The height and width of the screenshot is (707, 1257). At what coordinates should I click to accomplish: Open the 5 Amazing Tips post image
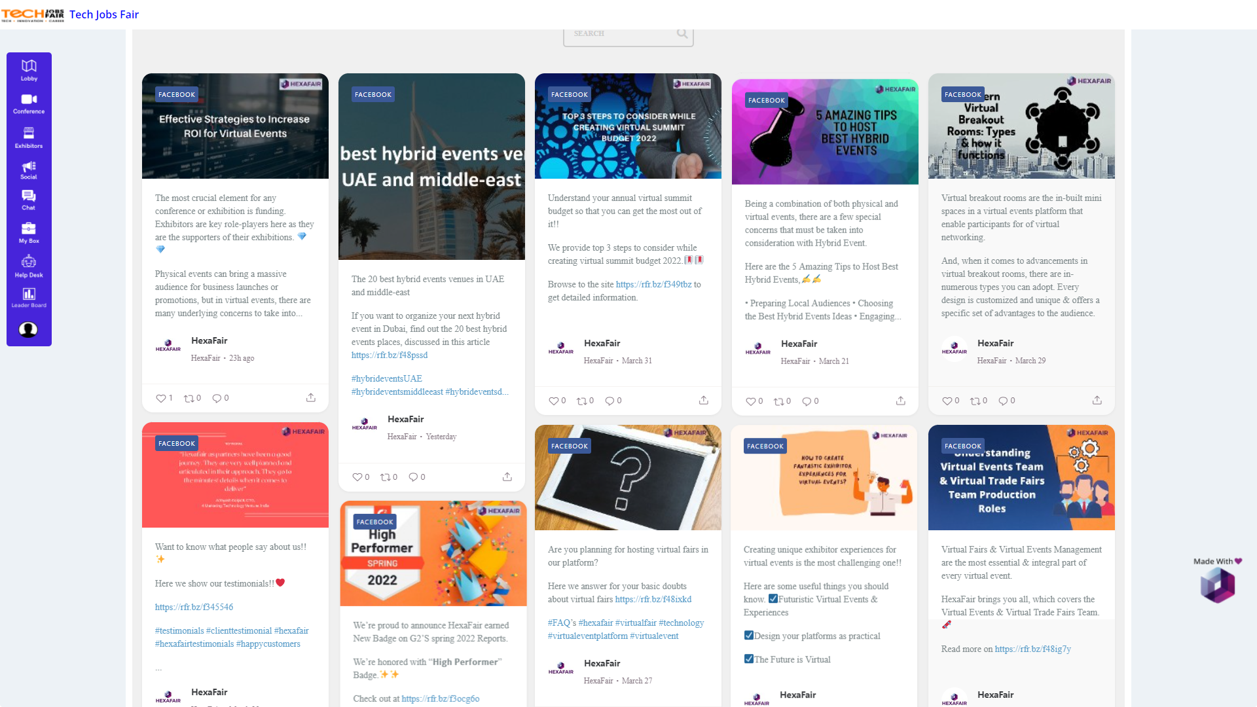point(825,132)
